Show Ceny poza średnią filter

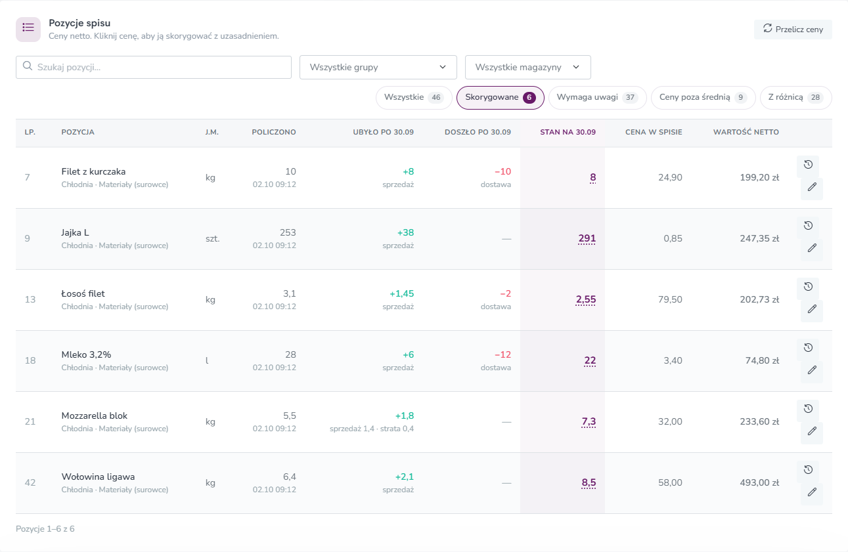[x=703, y=98]
